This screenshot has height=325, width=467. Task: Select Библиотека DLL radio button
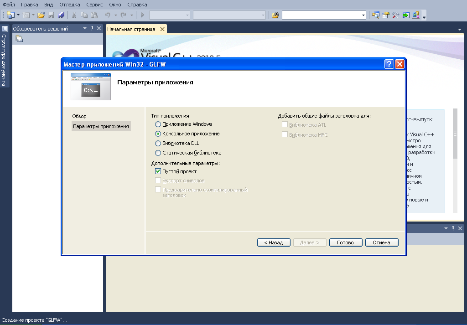tap(158, 143)
